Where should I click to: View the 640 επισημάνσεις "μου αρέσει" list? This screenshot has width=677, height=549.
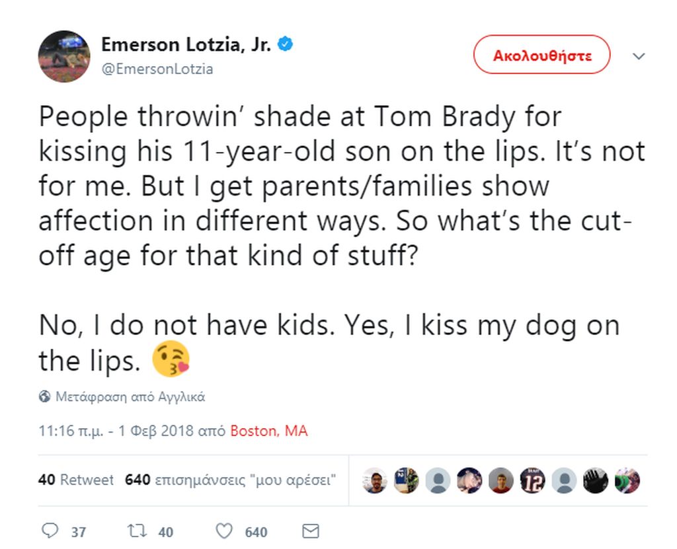[x=230, y=480]
